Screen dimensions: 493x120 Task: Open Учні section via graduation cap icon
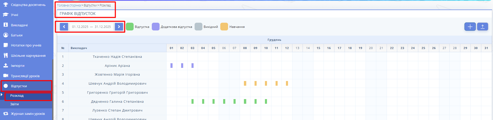pyautogui.click(x=6, y=15)
